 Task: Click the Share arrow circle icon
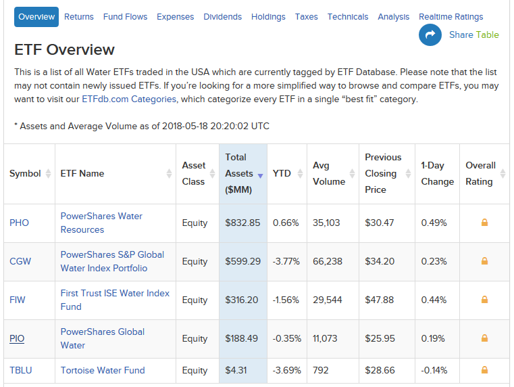(430, 35)
